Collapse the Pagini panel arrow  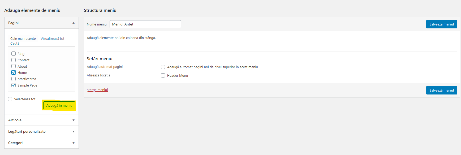click(74, 23)
